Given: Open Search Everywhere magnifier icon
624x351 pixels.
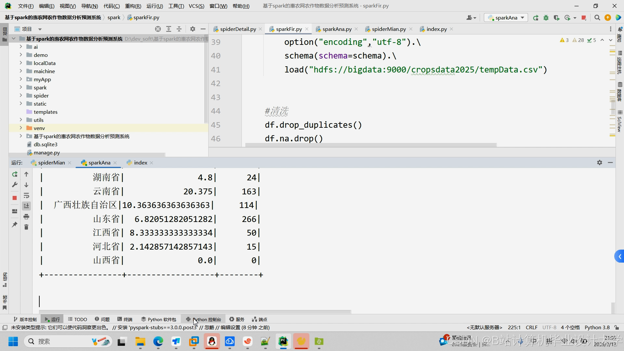Looking at the screenshot, I should coord(597,18).
